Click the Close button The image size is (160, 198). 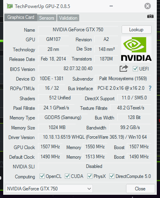click(x=140, y=189)
